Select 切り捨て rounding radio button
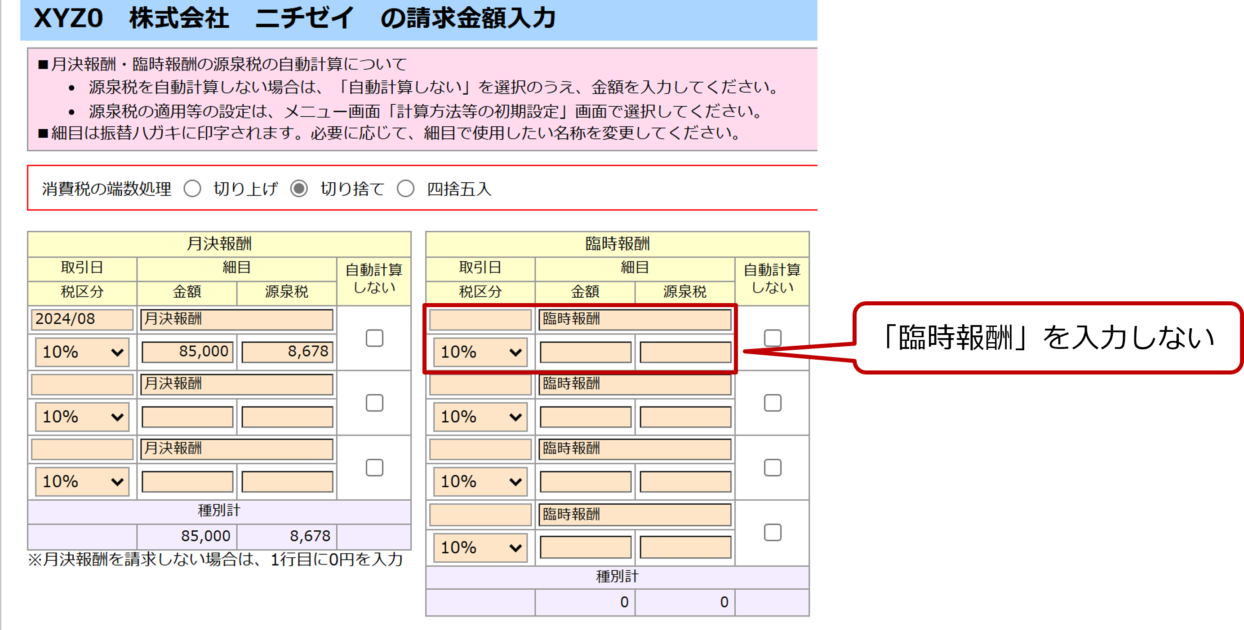1244x630 pixels. point(299,189)
